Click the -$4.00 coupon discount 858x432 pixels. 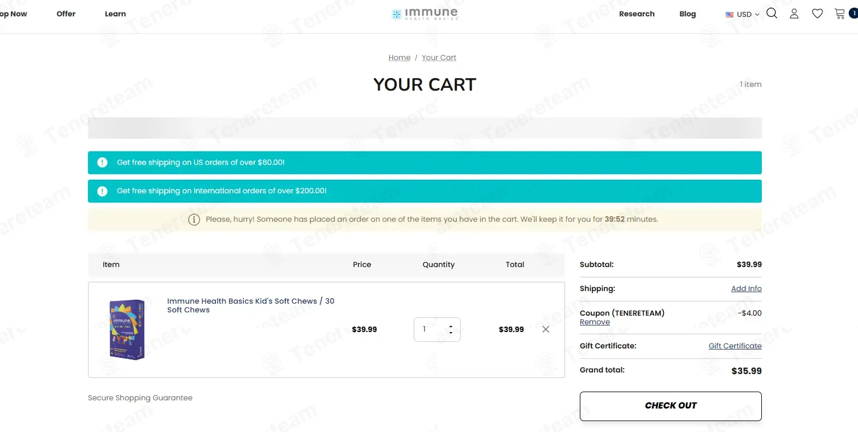point(750,313)
